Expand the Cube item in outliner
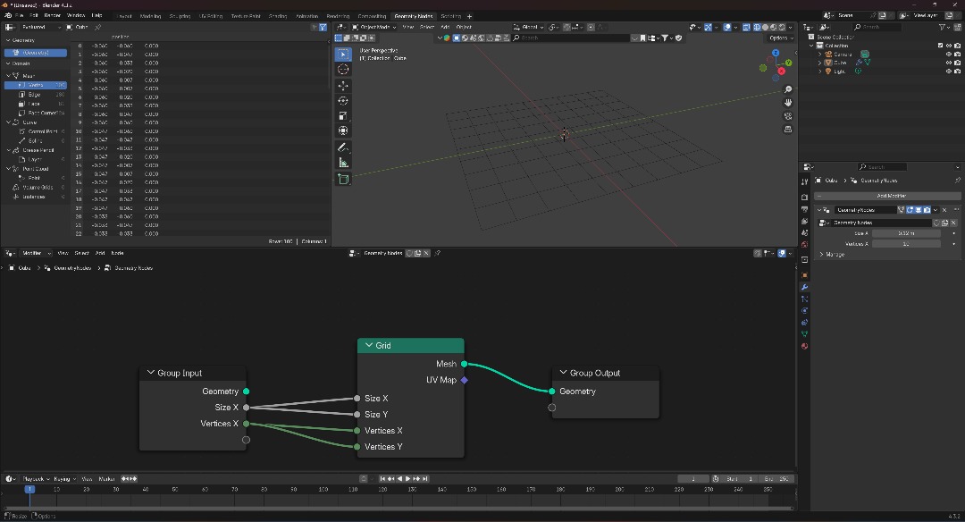Screen dimensions: 965x522 (819, 63)
